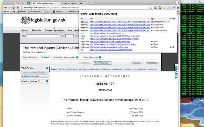Go forward to next page
The height and width of the screenshot is (127, 204).
click(x=9, y=8)
